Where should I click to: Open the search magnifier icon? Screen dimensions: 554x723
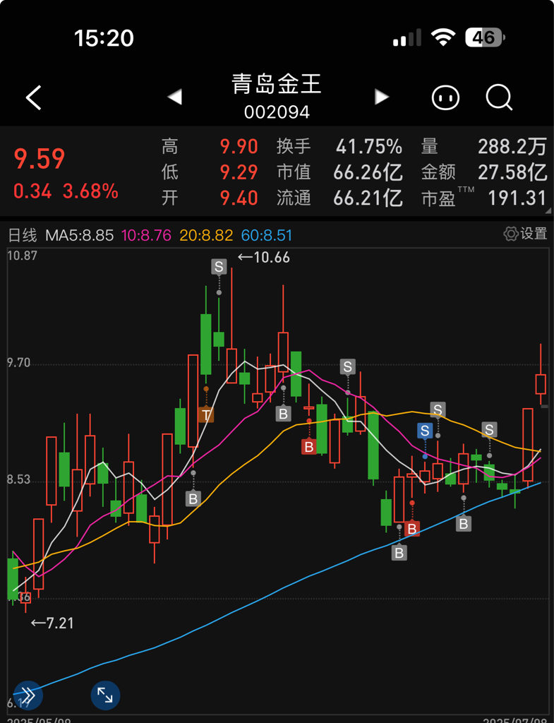tap(499, 97)
